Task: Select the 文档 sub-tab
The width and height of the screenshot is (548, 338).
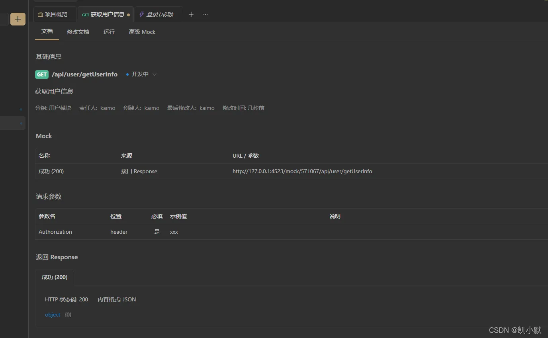Action: (x=47, y=31)
